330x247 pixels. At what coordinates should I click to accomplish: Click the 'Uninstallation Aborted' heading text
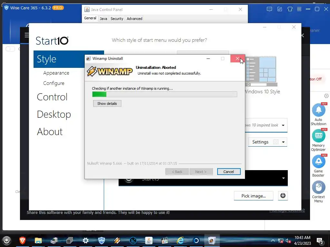(156, 68)
